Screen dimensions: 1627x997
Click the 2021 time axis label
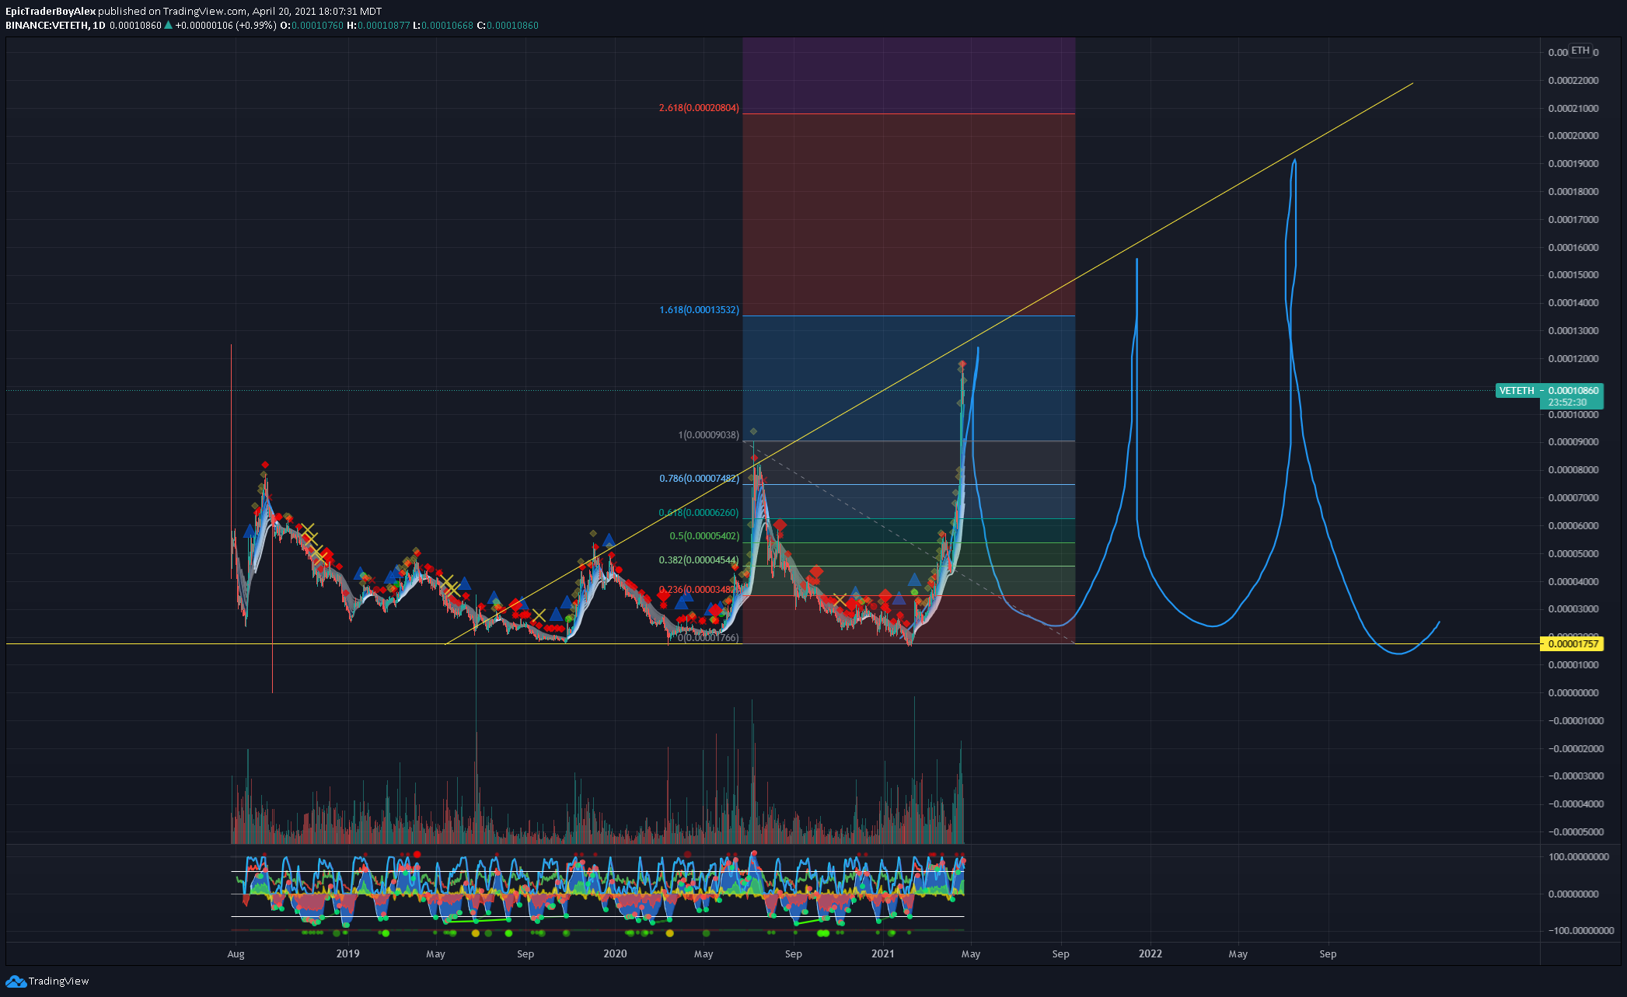(x=882, y=953)
